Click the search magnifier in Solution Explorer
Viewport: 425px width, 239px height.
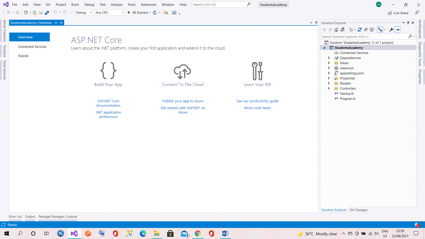410,37
